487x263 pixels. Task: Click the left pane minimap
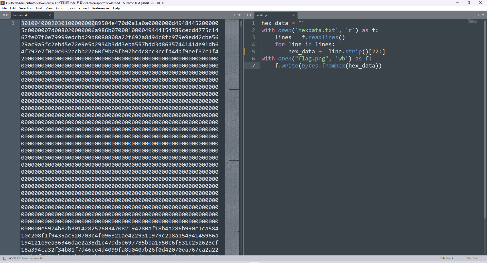(232, 137)
